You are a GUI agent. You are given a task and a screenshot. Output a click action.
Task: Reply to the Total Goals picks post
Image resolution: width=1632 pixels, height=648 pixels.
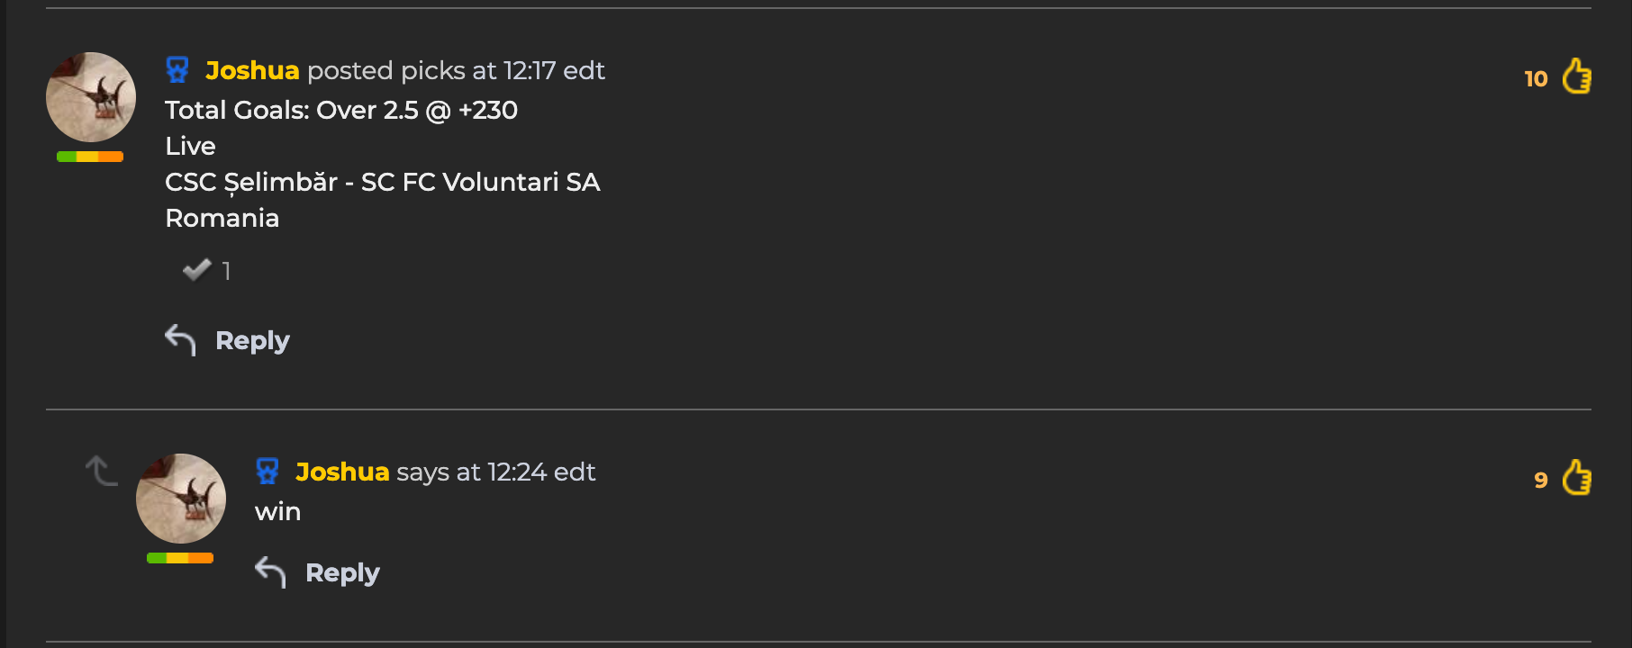(x=252, y=340)
